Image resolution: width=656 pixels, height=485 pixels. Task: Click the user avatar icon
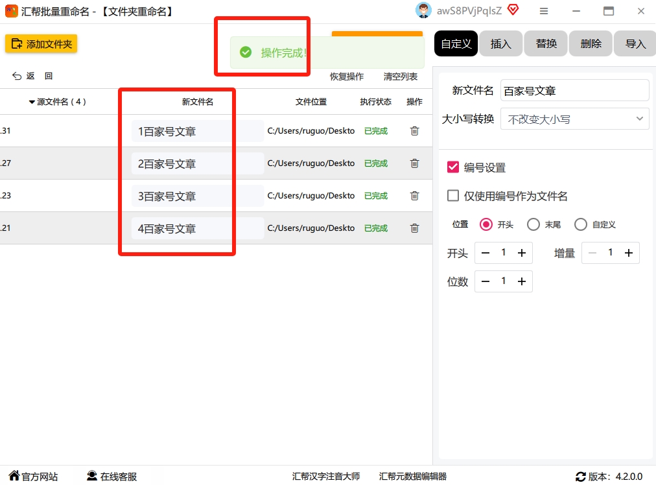point(423,10)
